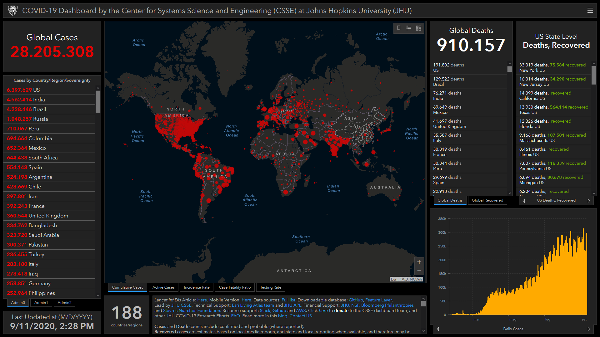
Task: Select the Admin2 tab
Action: pos(64,303)
